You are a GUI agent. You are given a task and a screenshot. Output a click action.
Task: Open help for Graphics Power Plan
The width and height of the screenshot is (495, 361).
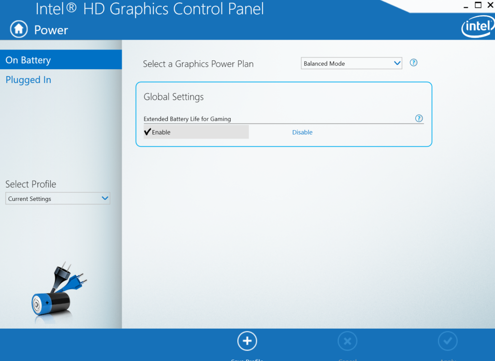tap(413, 63)
